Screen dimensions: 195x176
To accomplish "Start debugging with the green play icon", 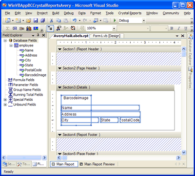I will [x=115, y=21].
